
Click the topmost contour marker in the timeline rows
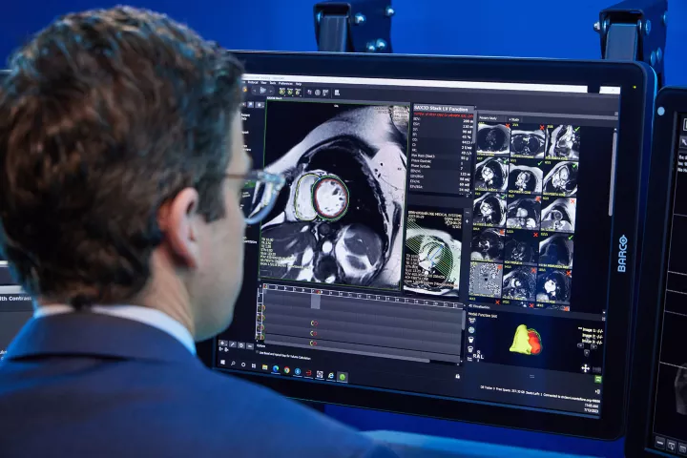pyautogui.click(x=314, y=323)
